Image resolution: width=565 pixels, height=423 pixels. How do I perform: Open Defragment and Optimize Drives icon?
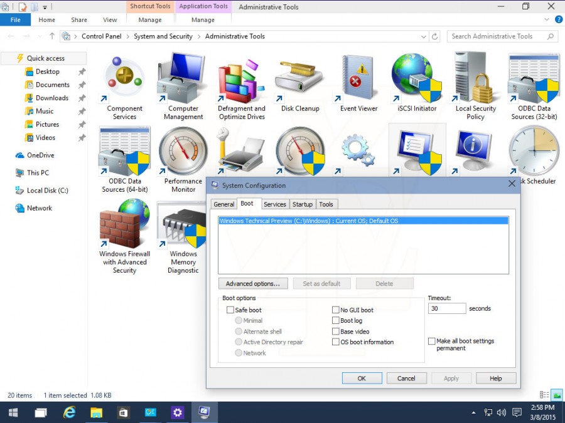pyautogui.click(x=240, y=80)
